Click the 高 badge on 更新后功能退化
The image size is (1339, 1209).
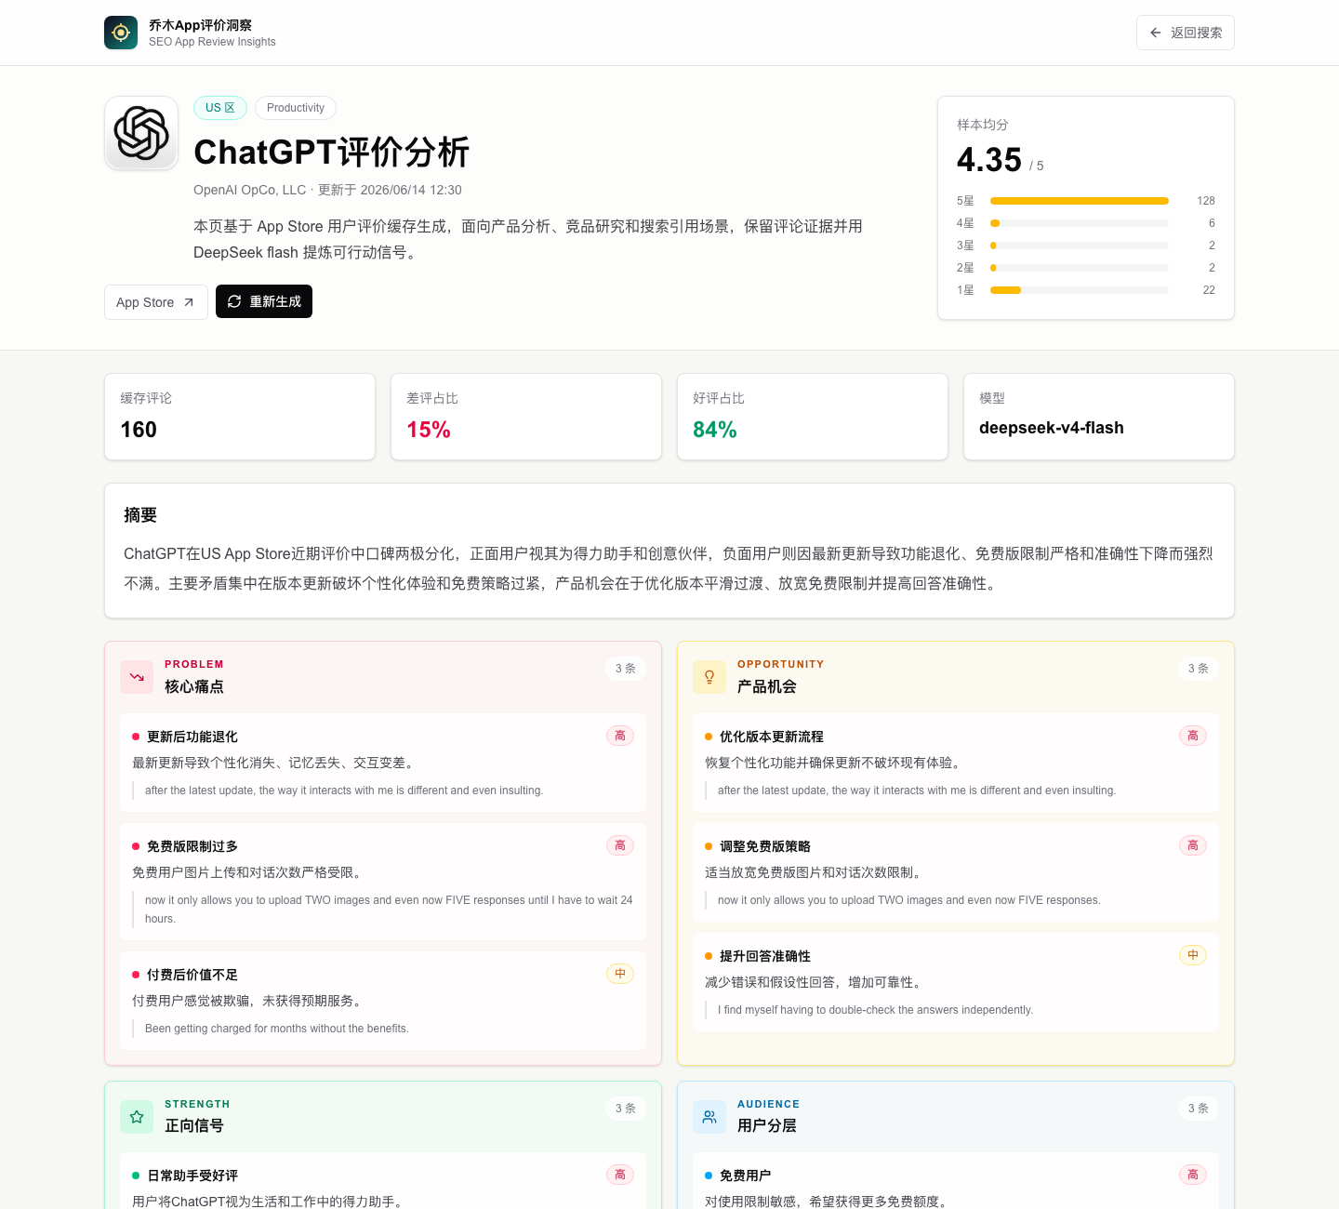tap(620, 736)
